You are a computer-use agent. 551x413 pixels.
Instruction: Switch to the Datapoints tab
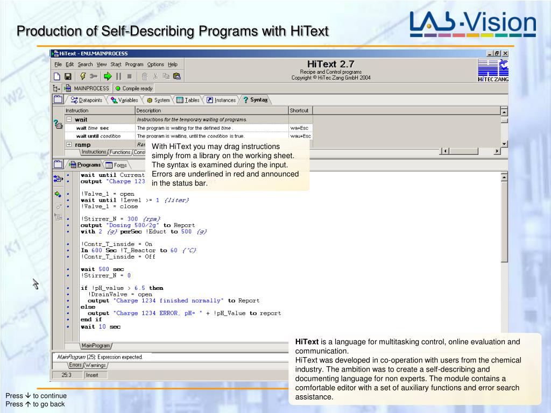point(87,100)
